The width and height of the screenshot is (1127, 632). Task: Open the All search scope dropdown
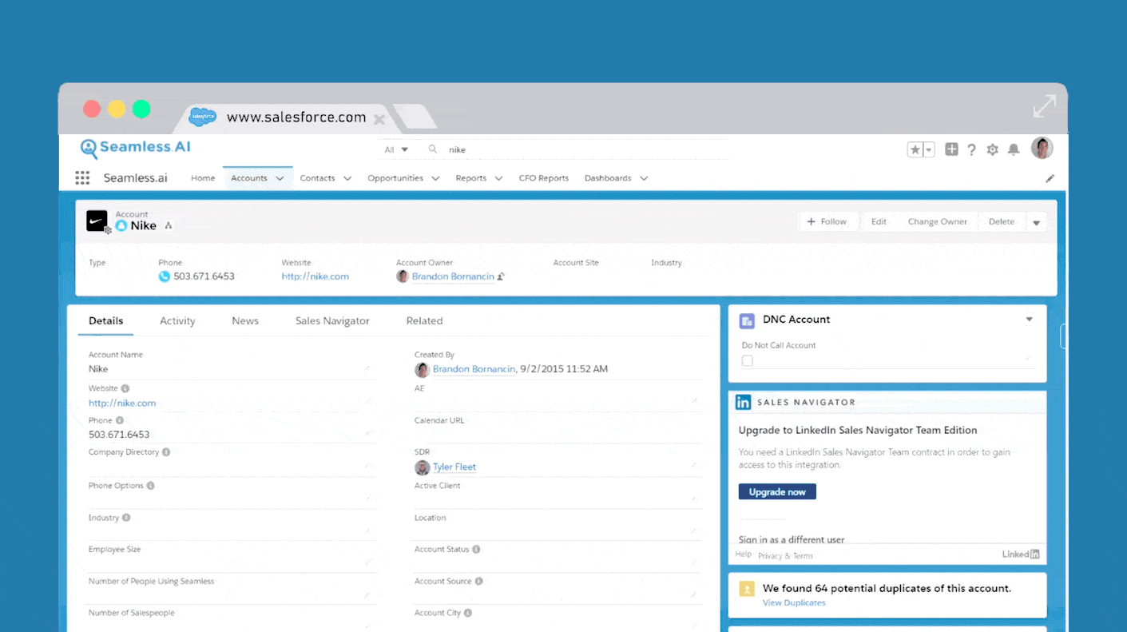click(x=396, y=149)
